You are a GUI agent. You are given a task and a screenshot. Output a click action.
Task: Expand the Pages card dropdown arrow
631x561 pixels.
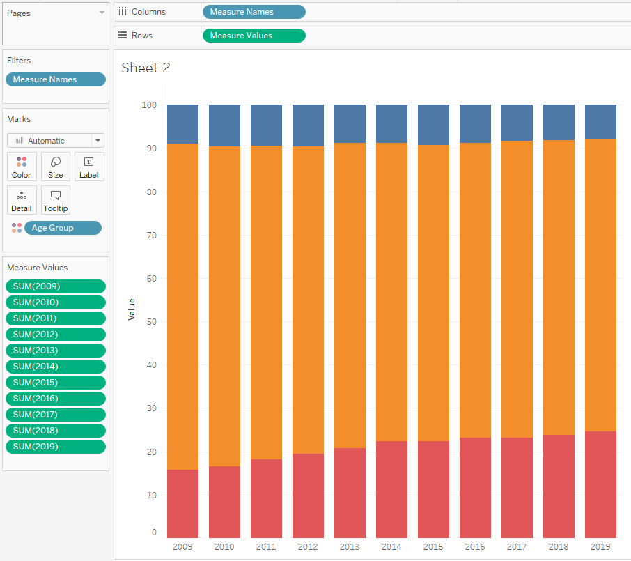point(102,13)
